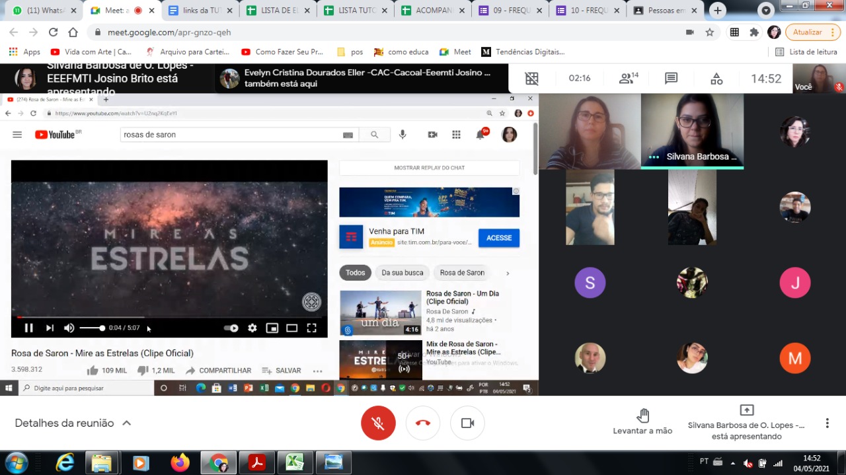Unmute the red microphone button in Meet
Viewport: 846px width, 475px height.
coord(378,423)
